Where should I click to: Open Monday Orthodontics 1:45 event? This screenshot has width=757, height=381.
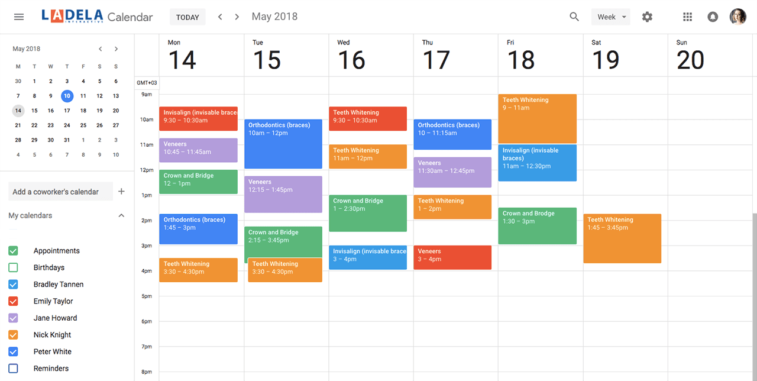coord(198,229)
